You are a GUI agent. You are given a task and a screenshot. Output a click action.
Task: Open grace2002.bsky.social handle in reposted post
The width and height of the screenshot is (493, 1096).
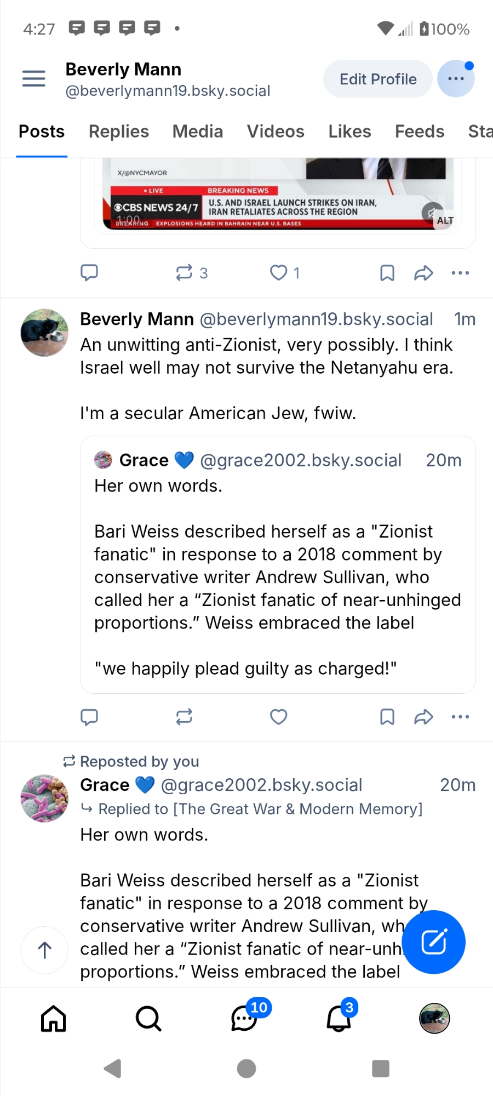[x=261, y=785]
